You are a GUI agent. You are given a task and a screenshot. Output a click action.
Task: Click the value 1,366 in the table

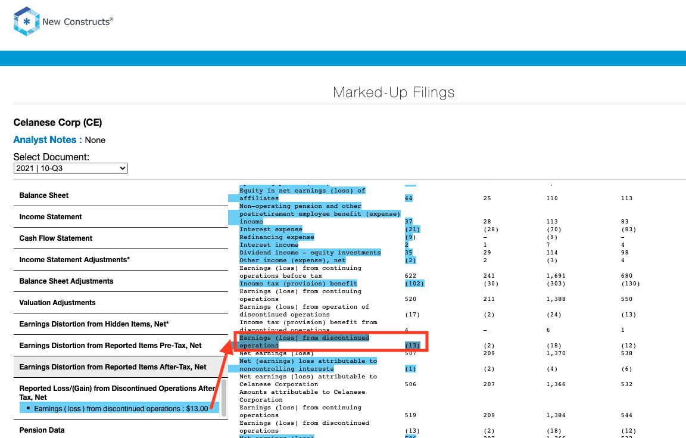click(556, 384)
